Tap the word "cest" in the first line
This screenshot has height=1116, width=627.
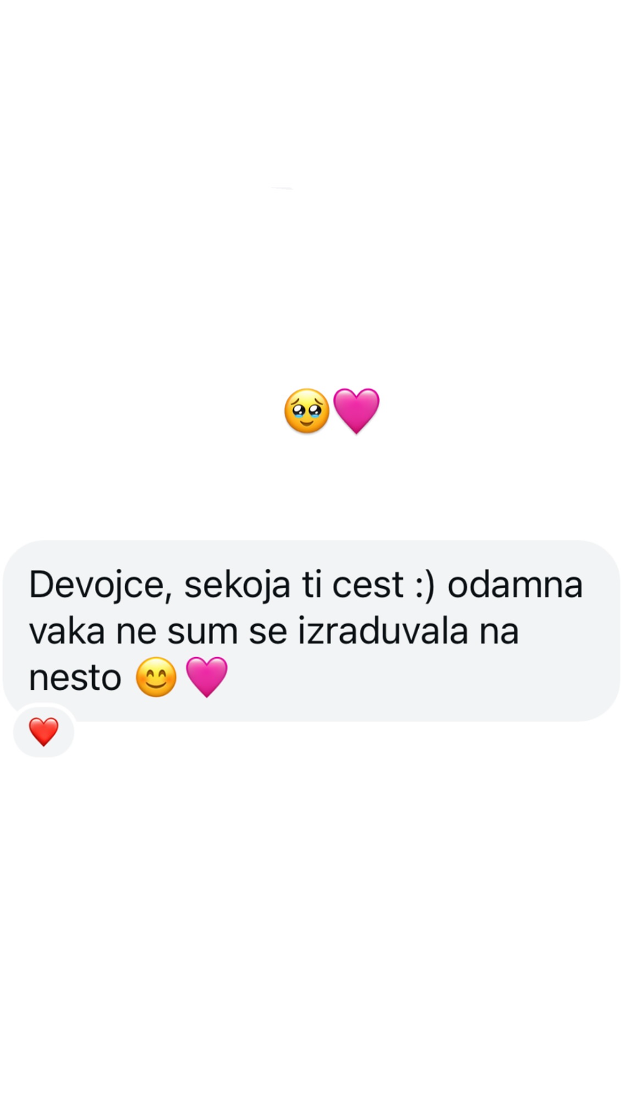pyautogui.click(x=367, y=586)
